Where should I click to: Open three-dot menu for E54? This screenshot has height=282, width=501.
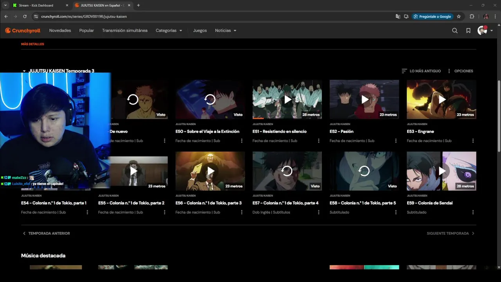(87, 212)
